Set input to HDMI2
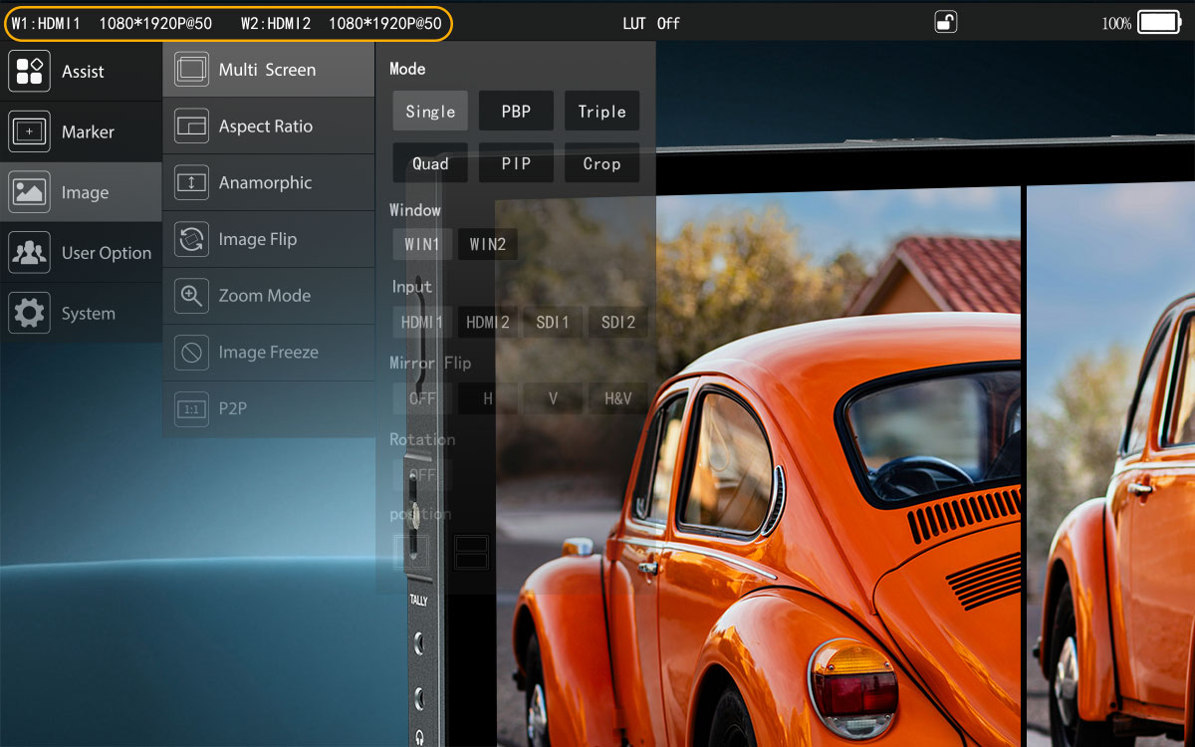The image size is (1195, 747). [488, 322]
